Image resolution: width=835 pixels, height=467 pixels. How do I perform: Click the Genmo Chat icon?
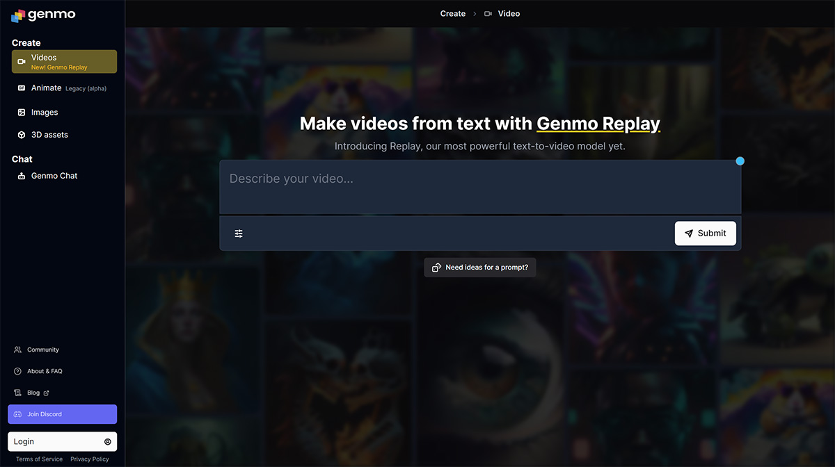(23, 175)
